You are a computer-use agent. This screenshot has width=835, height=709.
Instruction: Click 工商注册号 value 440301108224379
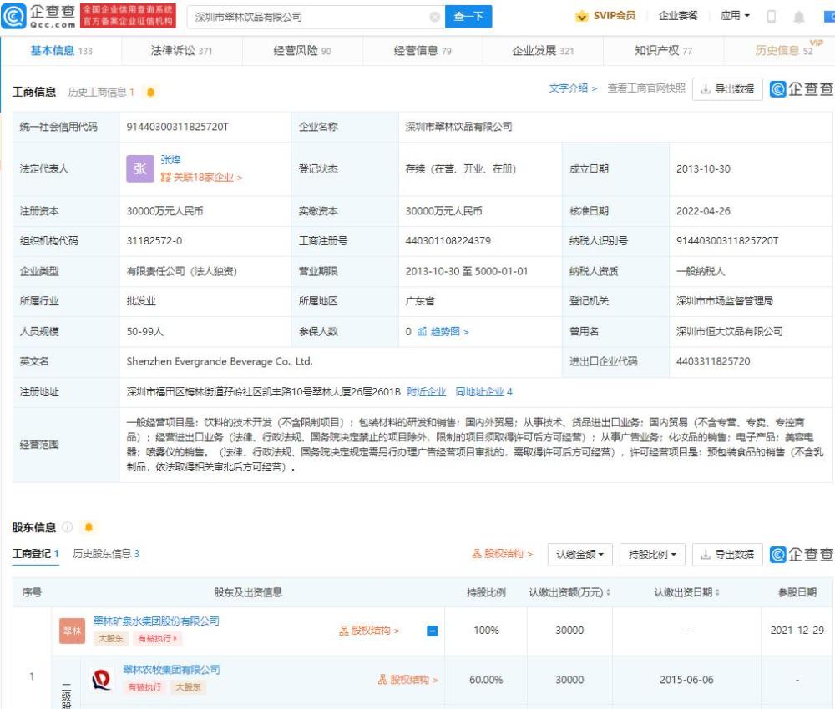pos(448,240)
